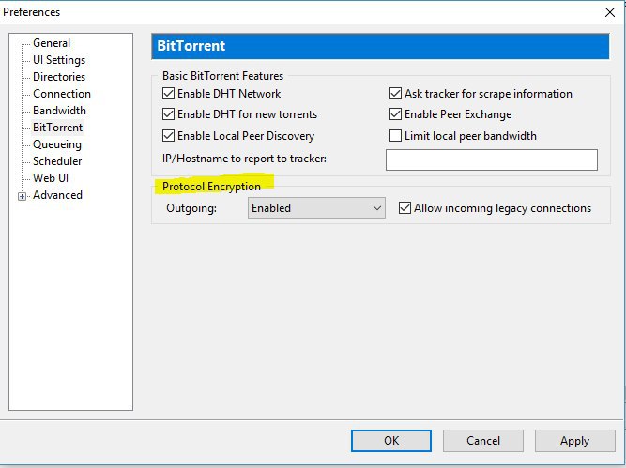Click IP/Hostname to report to tracker label
The width and height of the screenshot is (626, 468).
coord(244,159)
